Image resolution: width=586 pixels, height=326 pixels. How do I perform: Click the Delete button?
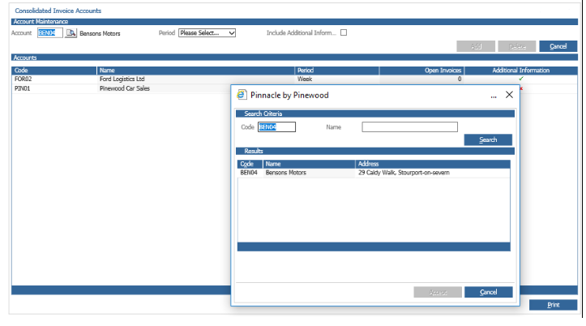pos(517,46)
